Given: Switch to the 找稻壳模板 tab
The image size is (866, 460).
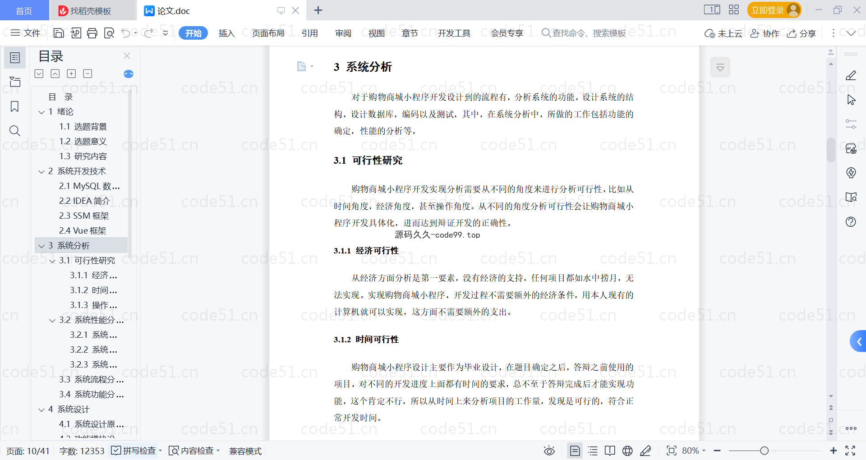Looking at the screenshot, I should click(92, 10).
